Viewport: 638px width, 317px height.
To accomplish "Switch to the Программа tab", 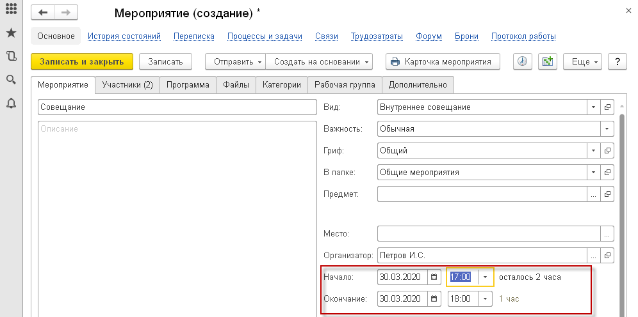I will [188, 85].
